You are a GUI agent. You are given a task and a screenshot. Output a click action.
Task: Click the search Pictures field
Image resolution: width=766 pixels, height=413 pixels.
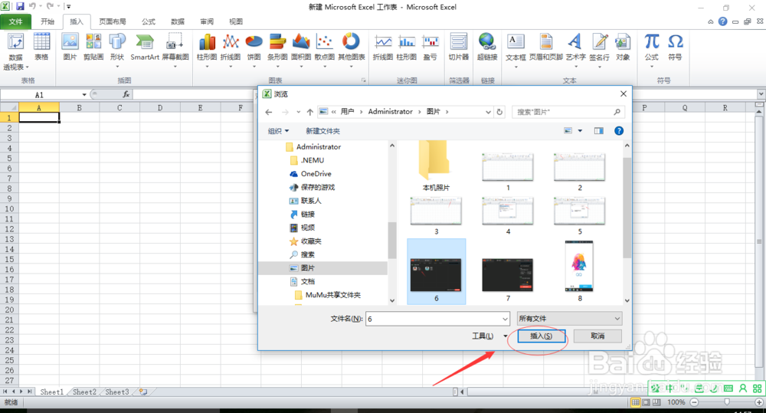[568, 112]
